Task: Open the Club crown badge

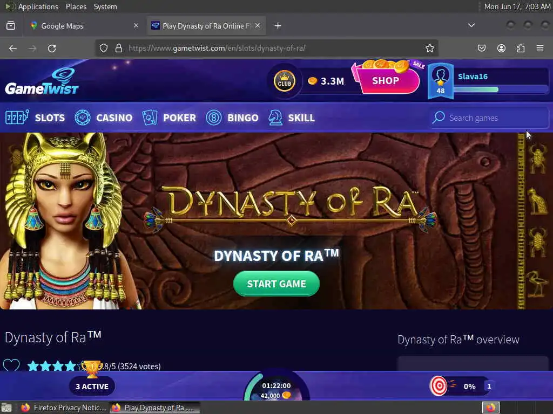Action: tap(284, 81)
